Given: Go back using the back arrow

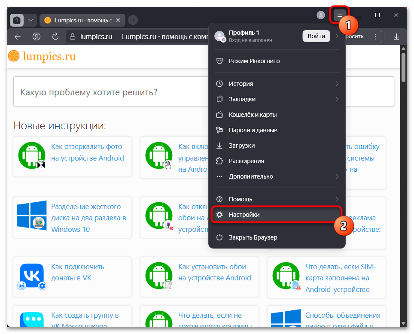Looking at the screenshot, I should click(x=18, y=36).
